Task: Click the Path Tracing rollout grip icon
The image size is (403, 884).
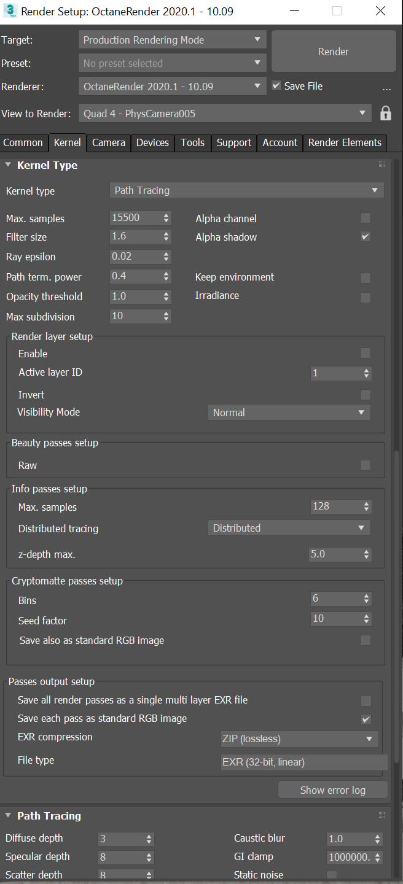Action: click(x=381, y=815)
